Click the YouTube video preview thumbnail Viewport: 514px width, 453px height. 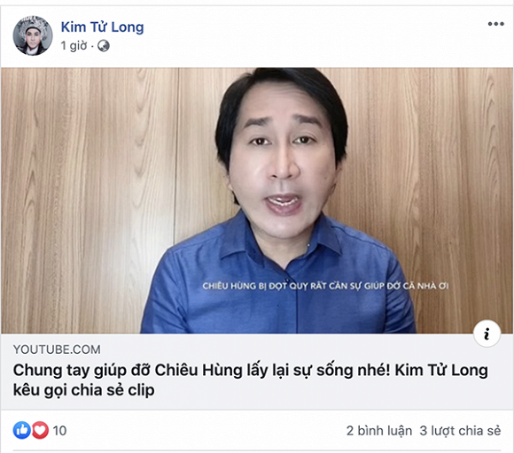click(x=257, y=201)
